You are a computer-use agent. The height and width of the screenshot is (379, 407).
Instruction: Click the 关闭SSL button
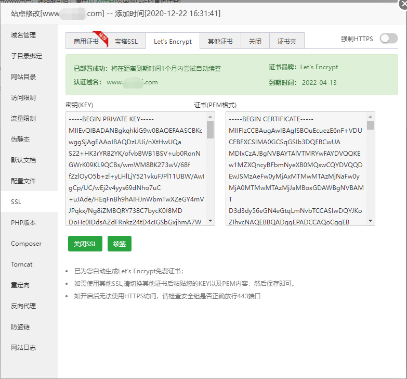coord(85,244)
